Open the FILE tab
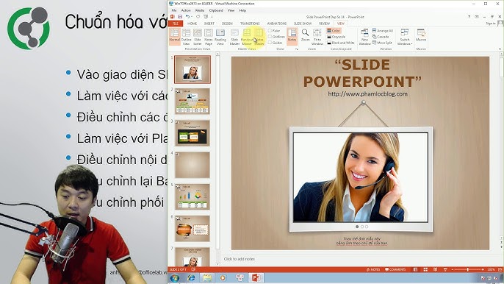Screen dimensions: 504x284 pos(176,24)
